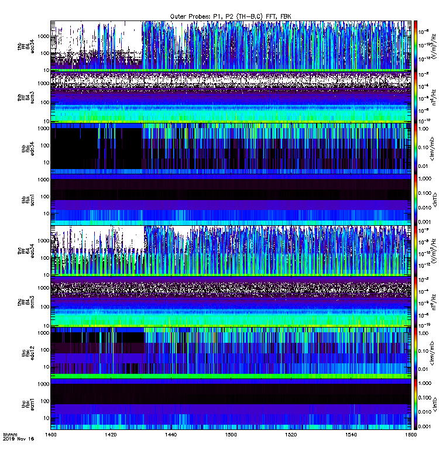This screenshot has width=439, height=468.
Task: Click the nT²/Hz unit label of thc scm3
Action: [434, 302]
